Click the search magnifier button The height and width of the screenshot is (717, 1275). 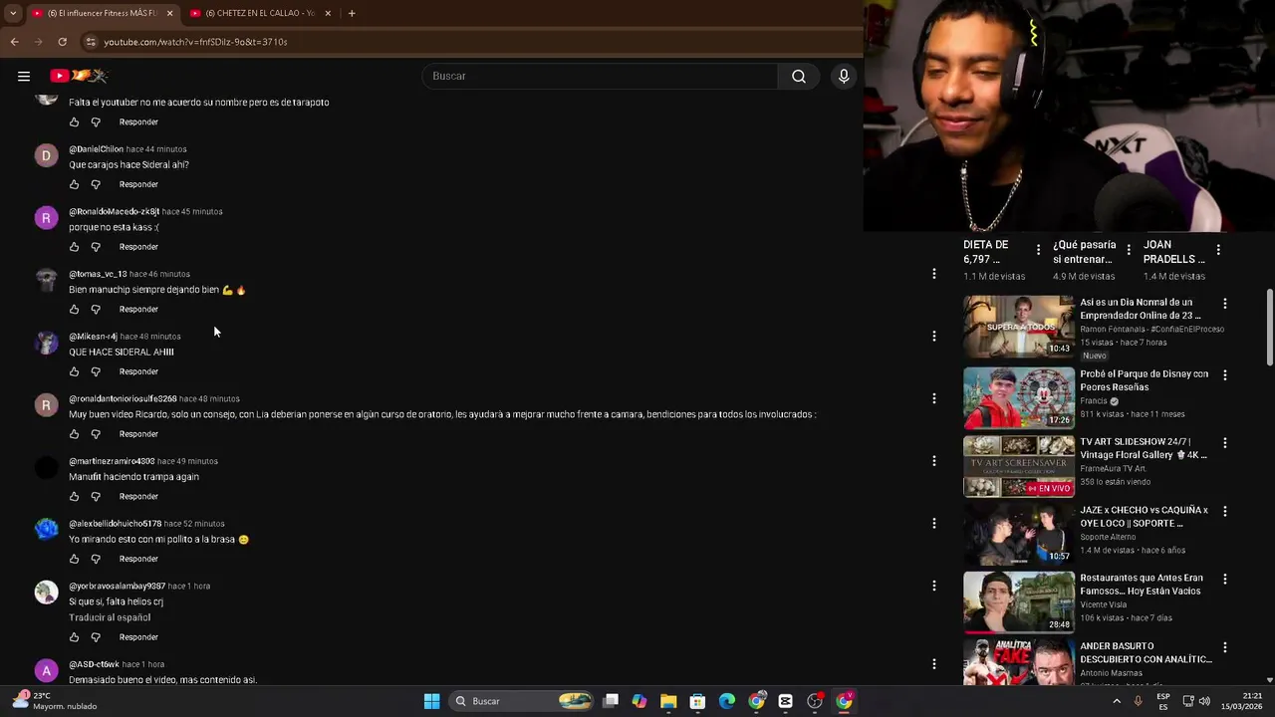pos(799,76)
